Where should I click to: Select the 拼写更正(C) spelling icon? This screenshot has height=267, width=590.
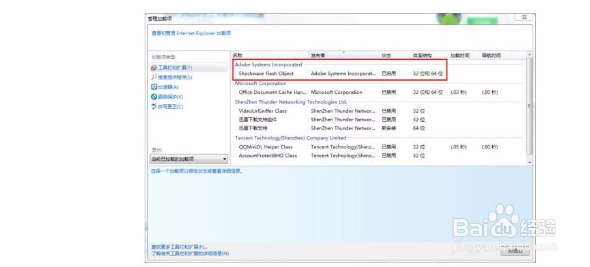point(153,106)
